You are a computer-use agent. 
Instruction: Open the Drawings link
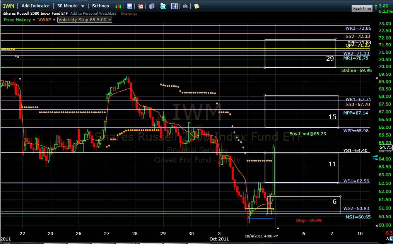[x=129, y=13]
